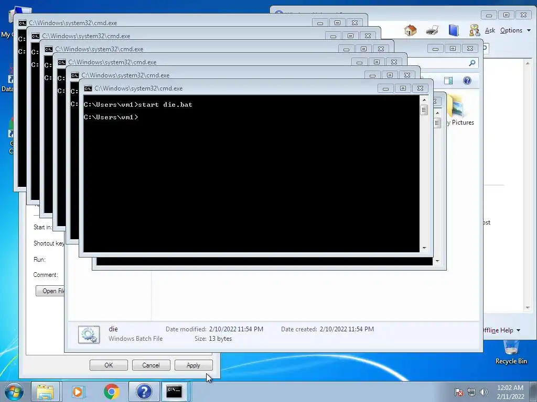Screen dimensions: 537x402
Task: Launch Windows Media Player from taskbar
Action: 78,392
